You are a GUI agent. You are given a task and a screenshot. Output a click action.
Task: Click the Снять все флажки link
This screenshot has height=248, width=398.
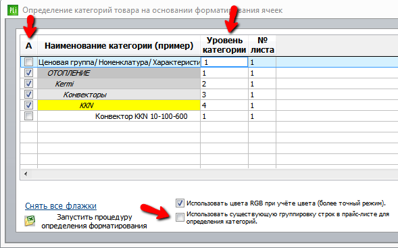61,206
